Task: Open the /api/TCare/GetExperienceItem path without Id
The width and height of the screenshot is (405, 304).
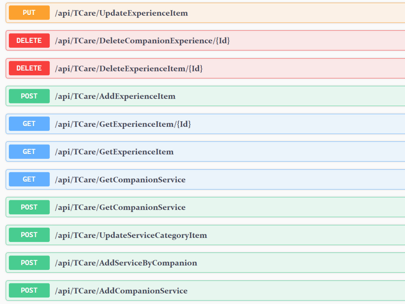Action: tap(114, 152)
